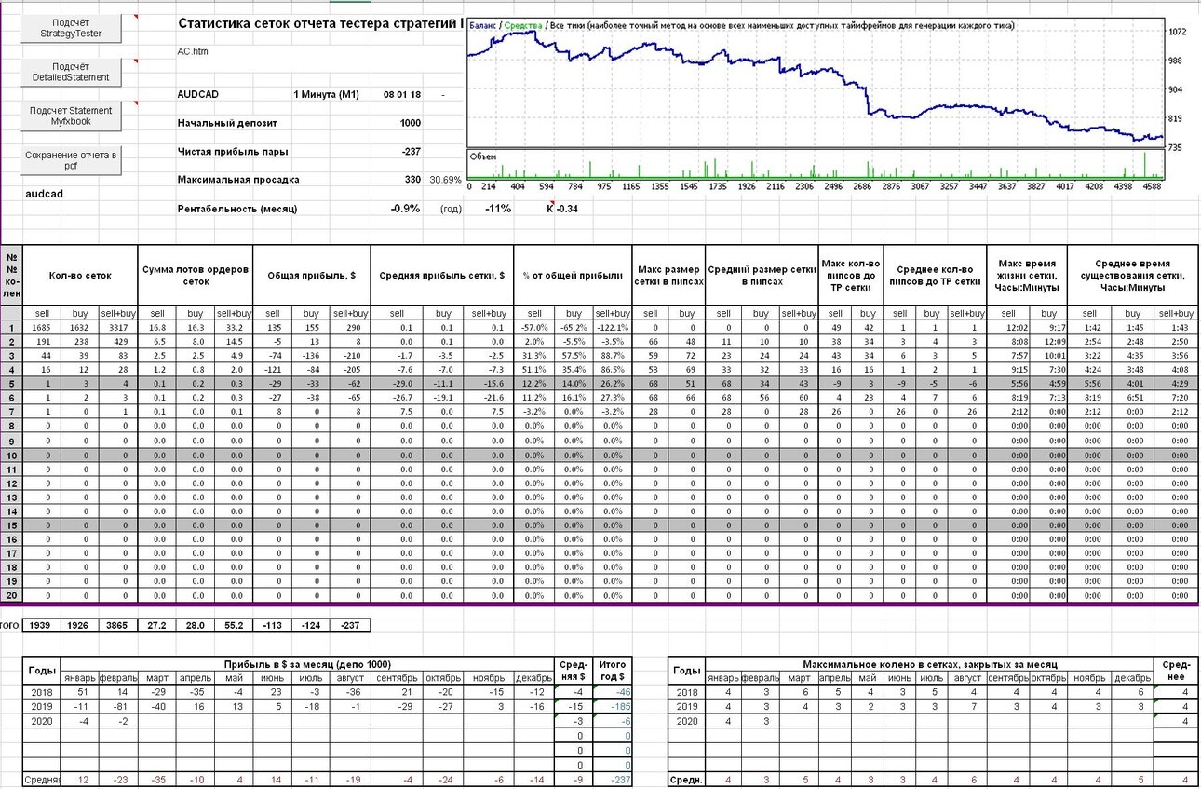The height and width of the screenshot is (789, 1201).
Task: Select the Макс время жизни сетки header
Action: tap(1028, 276)
